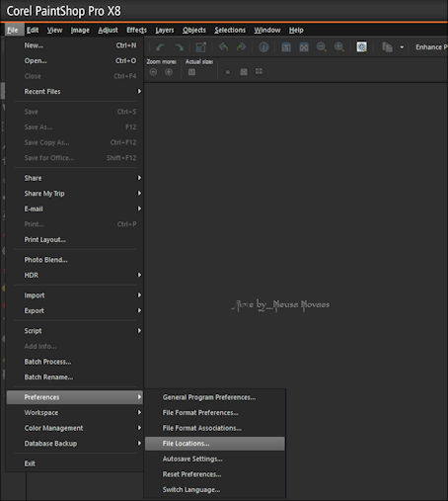
Task: Click the Enhance Photo button
Action: [431, 47]
